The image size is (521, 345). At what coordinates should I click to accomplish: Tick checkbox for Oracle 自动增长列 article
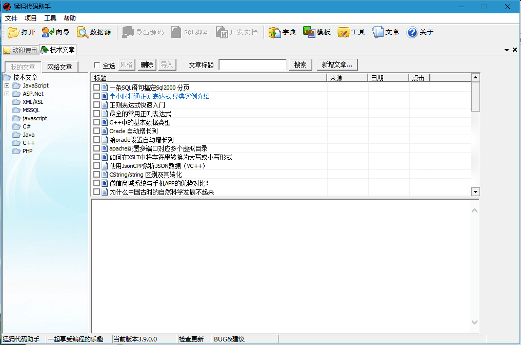click(96, 131)
